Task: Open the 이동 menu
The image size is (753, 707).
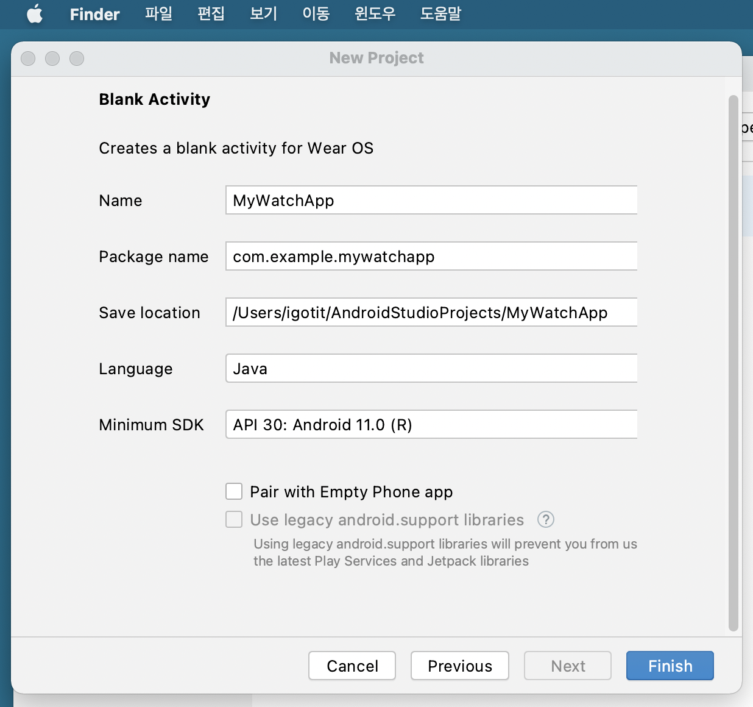Action: tap(316, 13)
